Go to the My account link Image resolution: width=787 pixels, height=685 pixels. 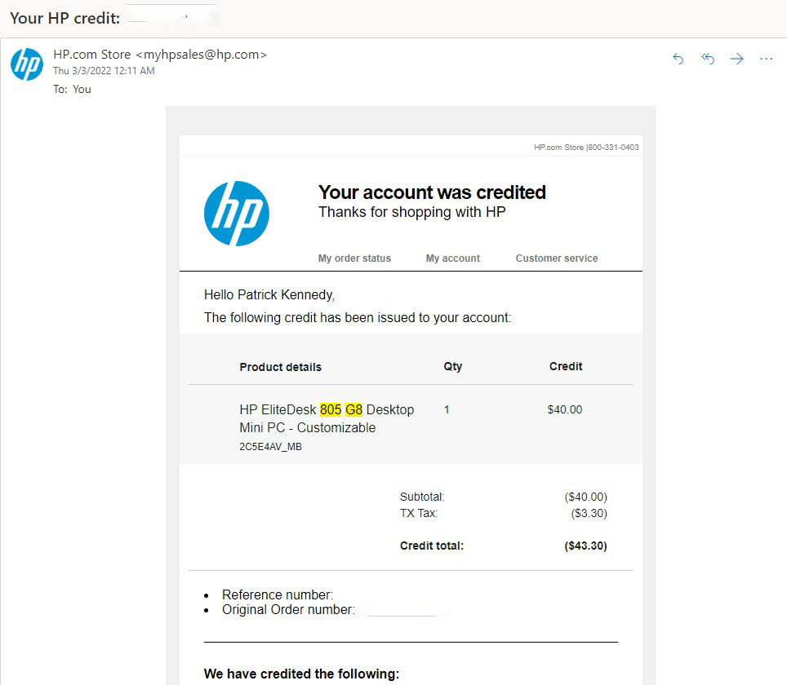pos(452,259)
